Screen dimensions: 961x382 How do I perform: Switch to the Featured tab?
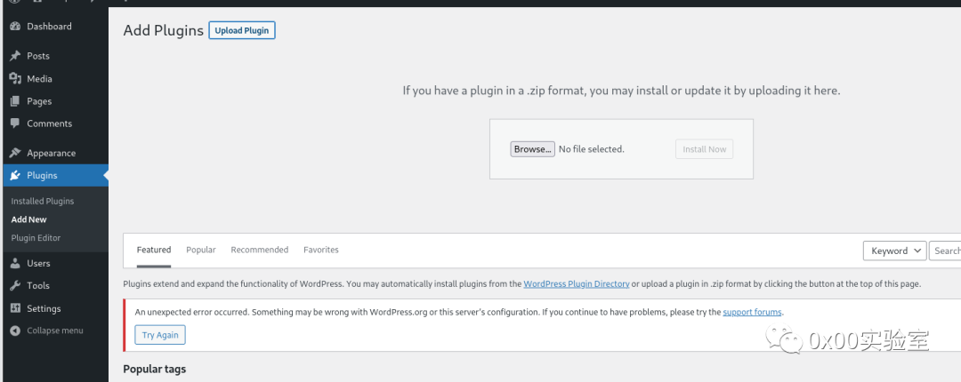pyautogui.click(x=154, y=250)
